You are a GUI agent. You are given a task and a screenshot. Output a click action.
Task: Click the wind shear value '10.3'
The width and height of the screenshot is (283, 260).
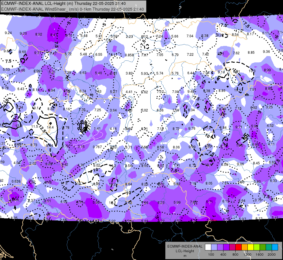click(252, 71)
